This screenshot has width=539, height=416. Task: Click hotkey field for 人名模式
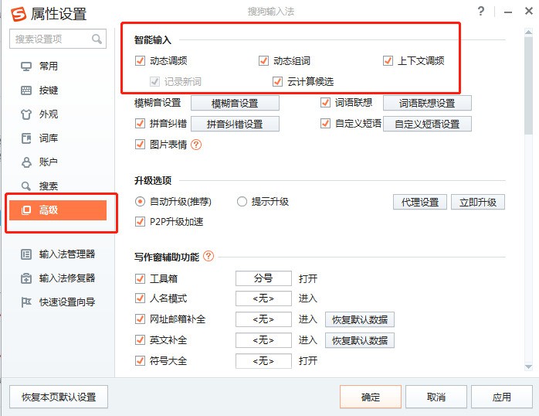click(x=263, y=298)
